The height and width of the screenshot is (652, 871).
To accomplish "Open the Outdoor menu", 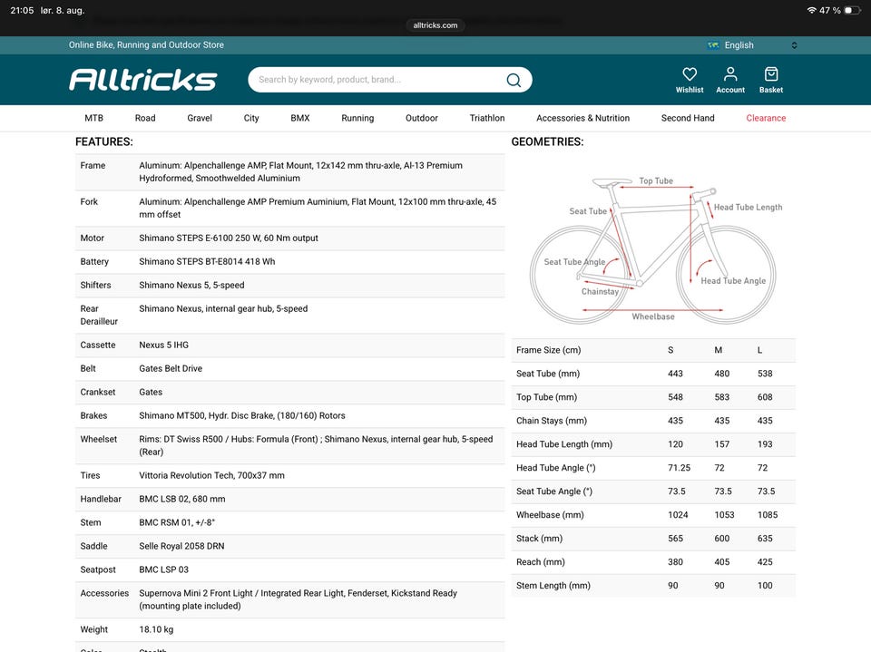I will (x=422, y=118).
